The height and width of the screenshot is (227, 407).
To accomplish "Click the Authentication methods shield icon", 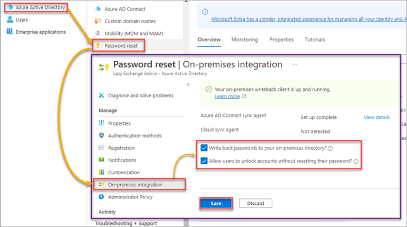I will (x=102, y=136).
